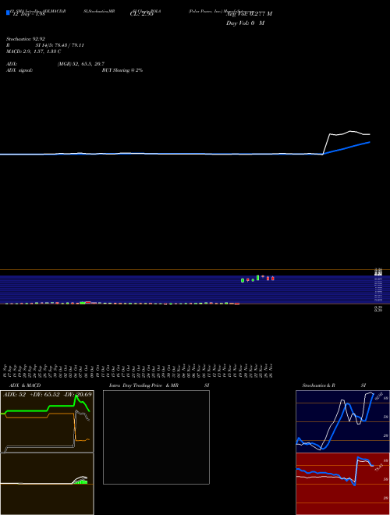Screen dimensions: 390x515
Task: Click the '(MGR) 52, 65.5, 20.7' values
Action: 81,64
